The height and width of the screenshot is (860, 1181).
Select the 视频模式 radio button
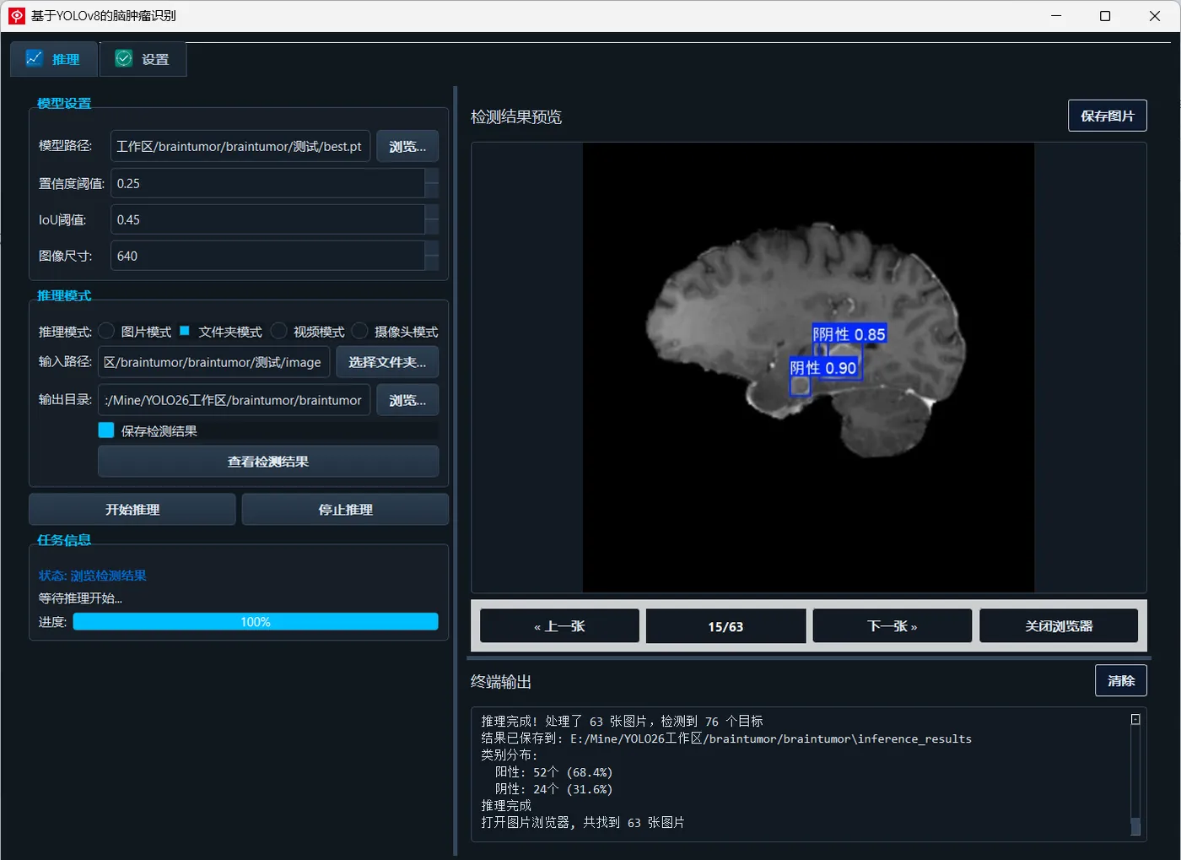pyautogui.click(x=279, y=331)
